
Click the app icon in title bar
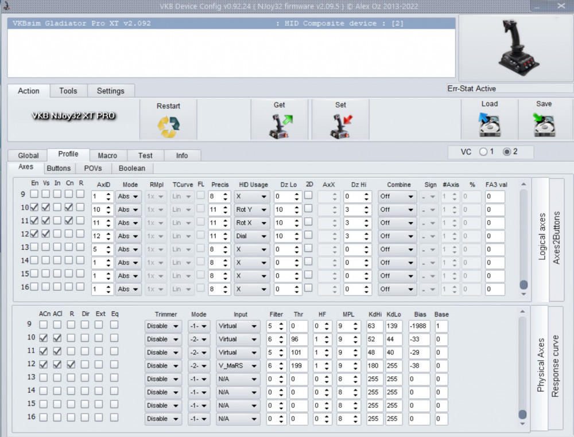(x=6, y=6)
